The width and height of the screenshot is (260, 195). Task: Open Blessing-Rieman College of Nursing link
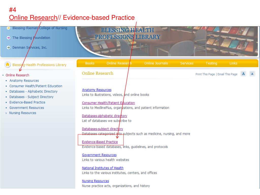tap(40, 28)
